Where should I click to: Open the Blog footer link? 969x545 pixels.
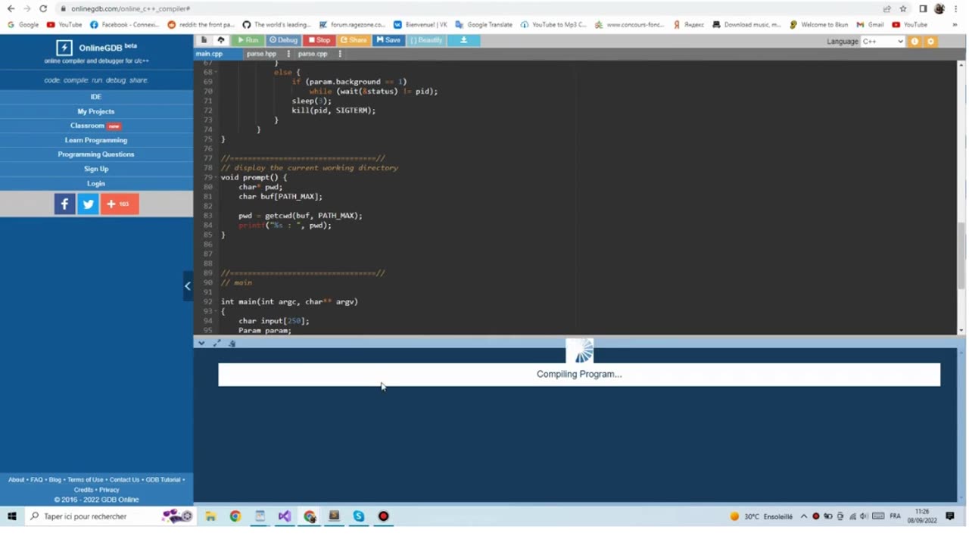[55, 480]
